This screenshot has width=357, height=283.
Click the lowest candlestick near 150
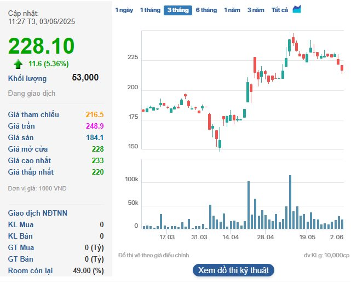click(220, 144)
